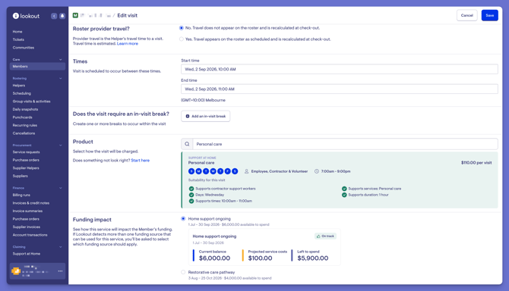
Task: Click the clock icon beside 7:00am - 9:00pm
Action: click(317, 171)
